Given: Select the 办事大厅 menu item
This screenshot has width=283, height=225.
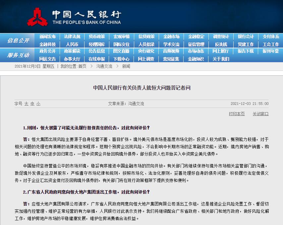Looking at the screenshot, I should pos(72,59).
